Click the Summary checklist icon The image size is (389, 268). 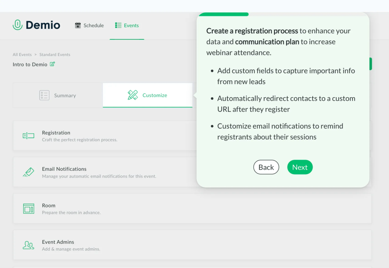[44, 95]
